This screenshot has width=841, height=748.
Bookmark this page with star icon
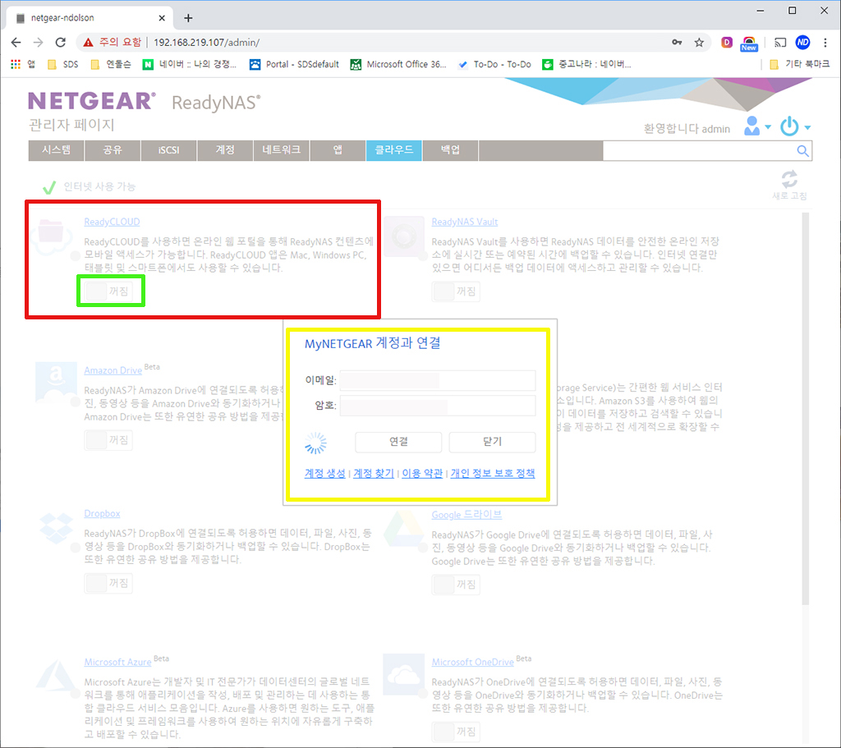pyautogui.click(x=699, y=43)
